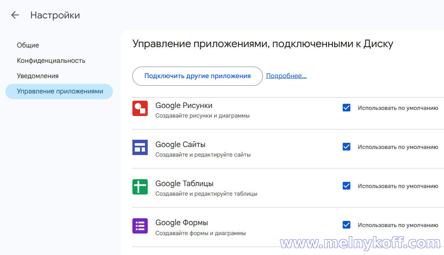Click the Google Рисунки red app icon

[x=140, y=108]
